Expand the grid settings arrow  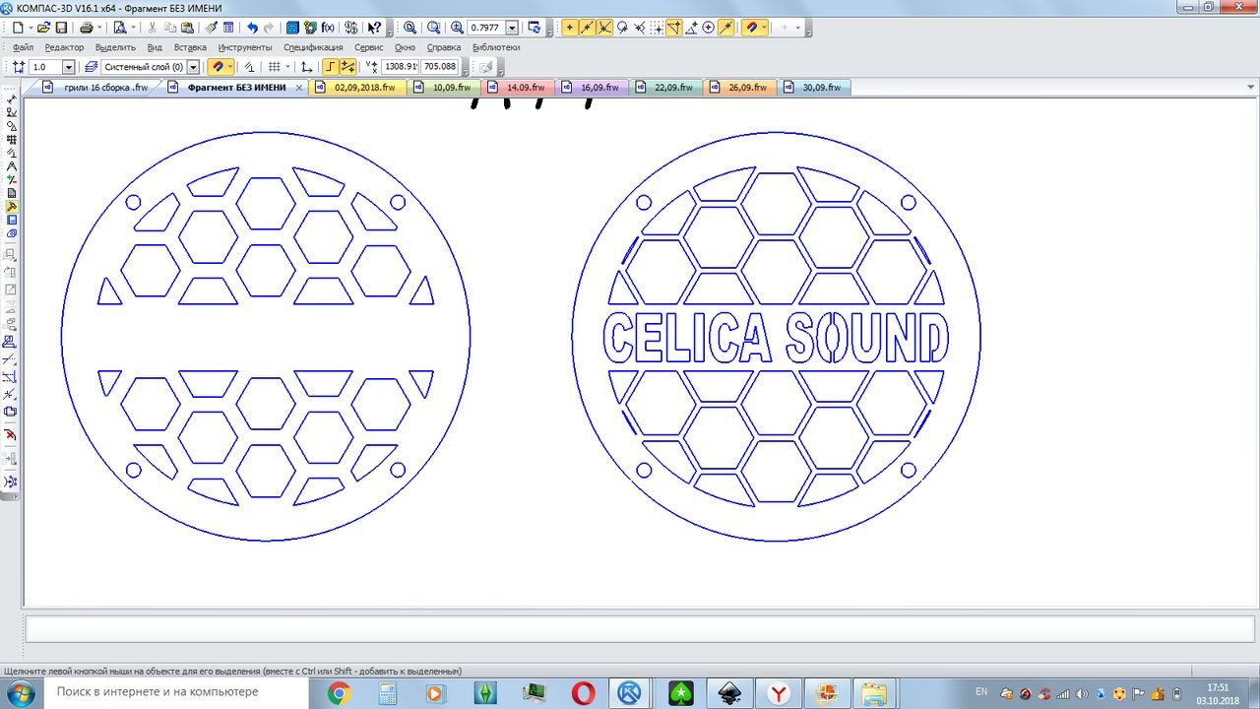pyautogui.click(x=287, y=67)
